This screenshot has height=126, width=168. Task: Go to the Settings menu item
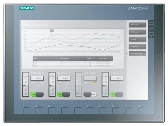click(x=137, y=39)
